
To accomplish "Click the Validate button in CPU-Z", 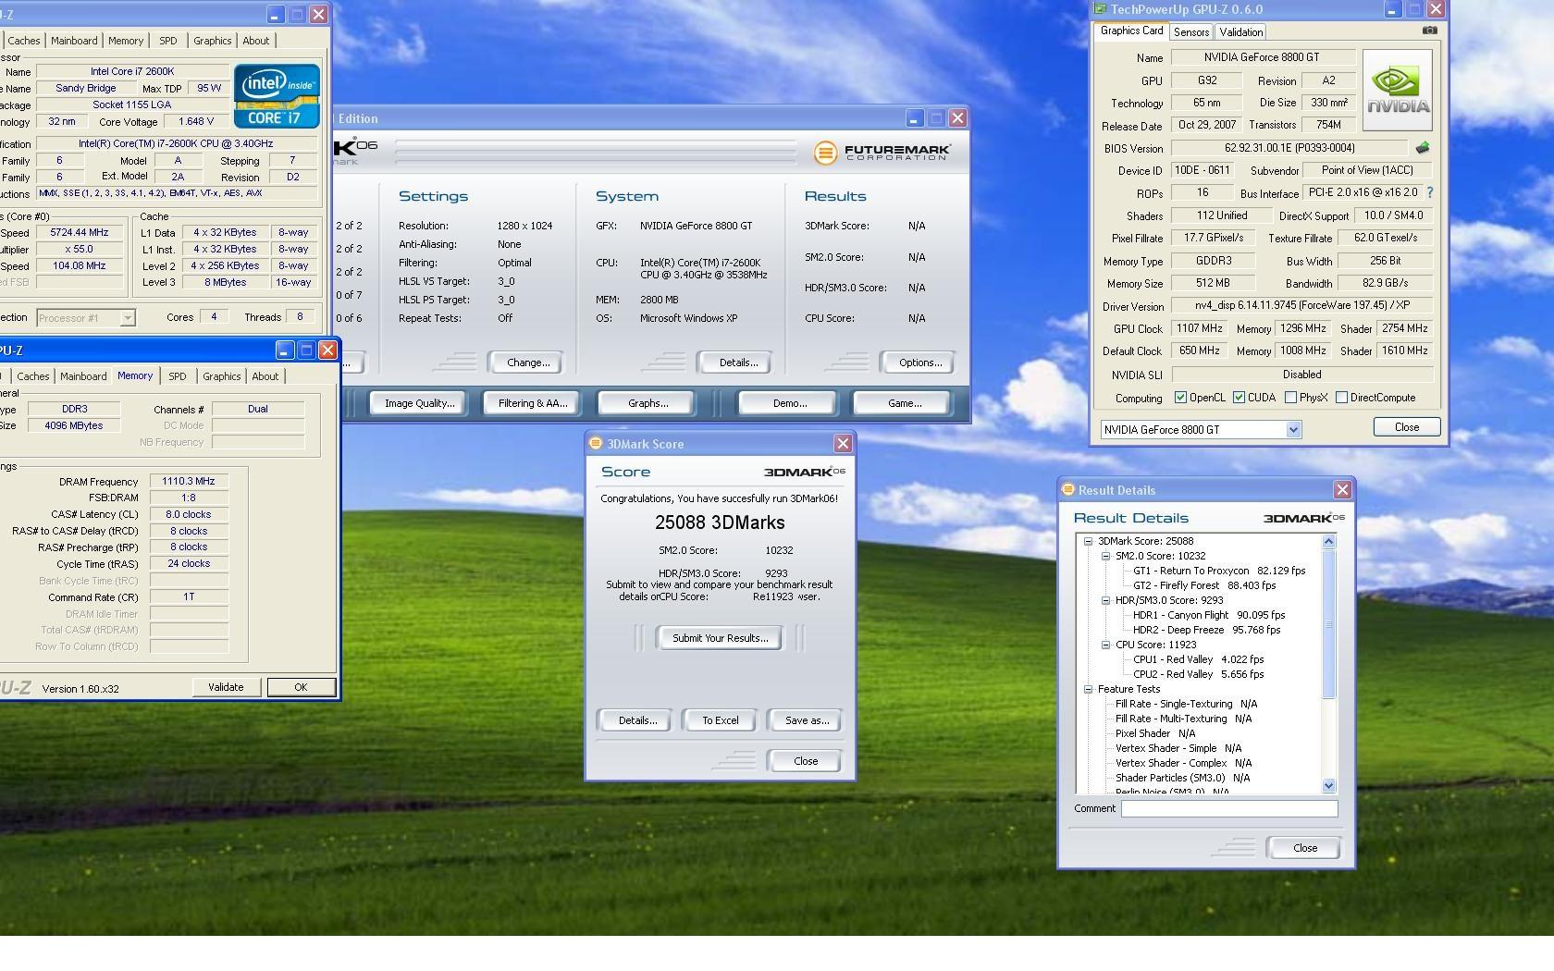I will [x=226, y=687].
